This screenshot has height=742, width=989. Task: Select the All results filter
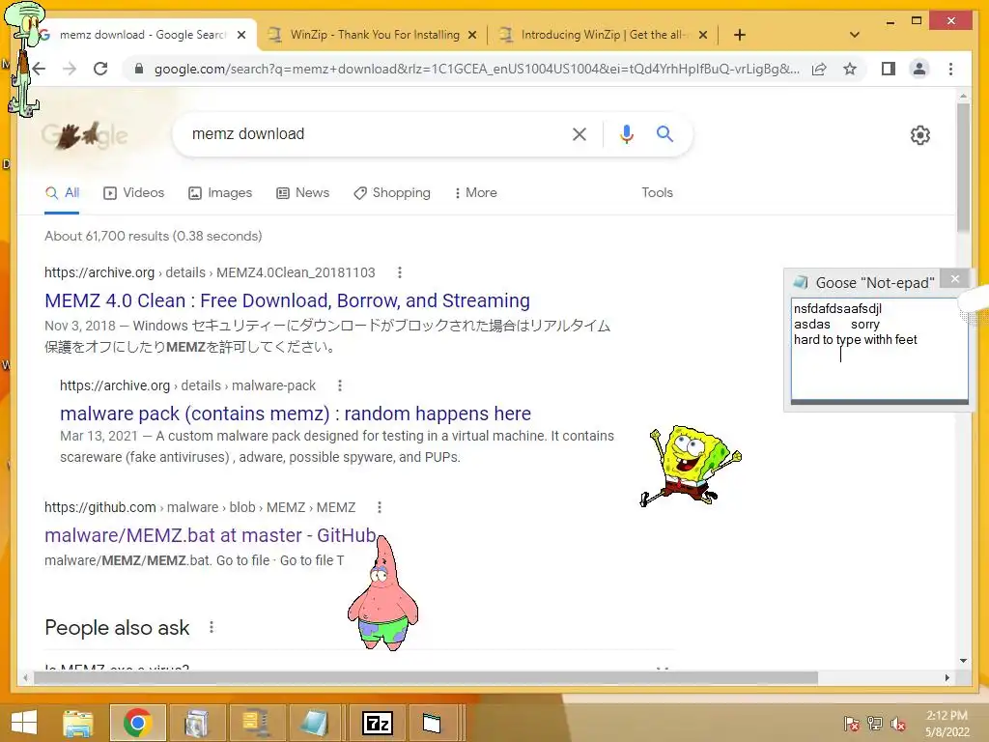[62, 192]
